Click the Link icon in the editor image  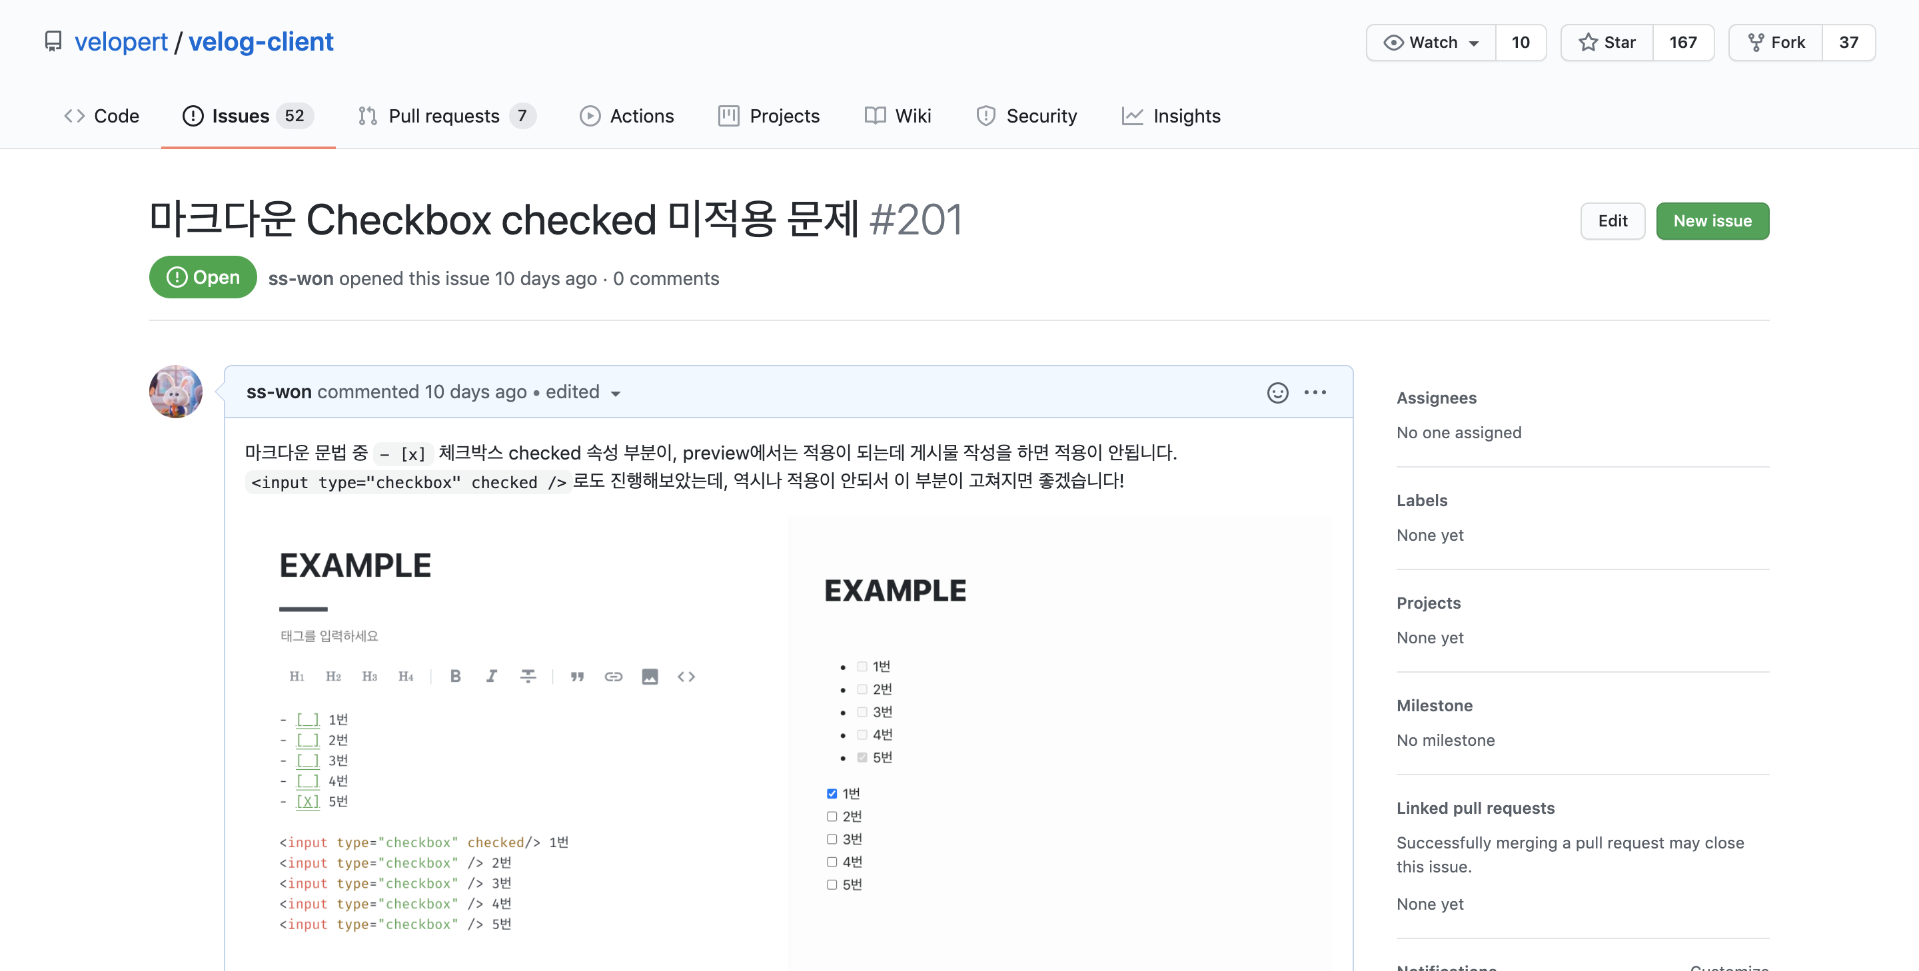tap(613, 676)
